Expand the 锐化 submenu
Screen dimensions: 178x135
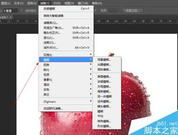pos(66,70)
